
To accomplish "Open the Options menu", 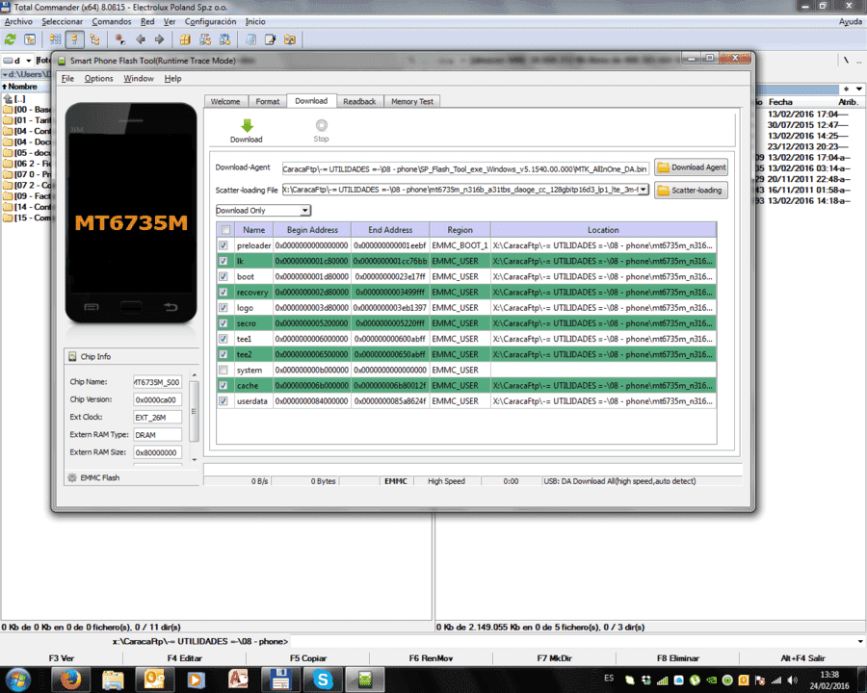I will tap(98, 79).
